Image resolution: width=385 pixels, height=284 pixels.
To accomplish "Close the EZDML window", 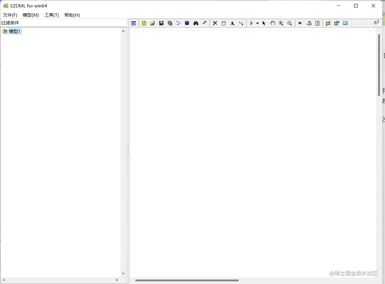I will pos(373,6).
